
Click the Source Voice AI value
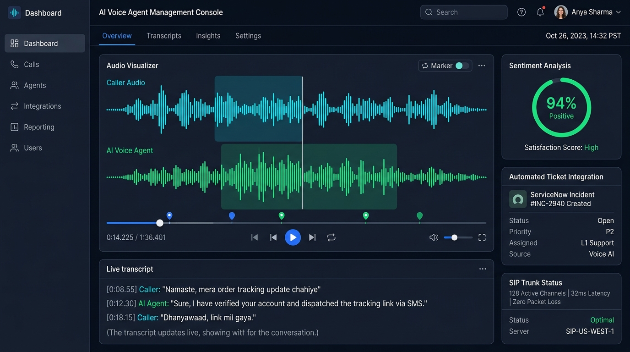602,254
